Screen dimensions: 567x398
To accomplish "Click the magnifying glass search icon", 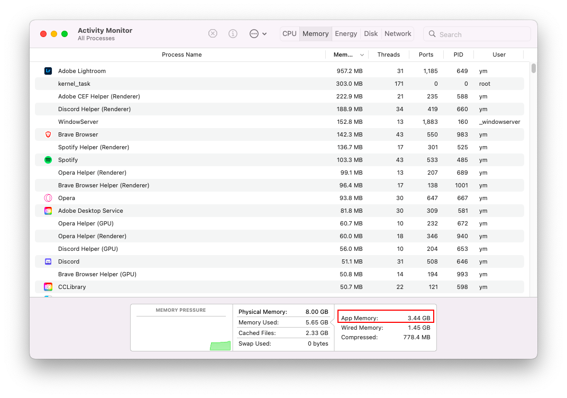I will (x=432, y=34).
